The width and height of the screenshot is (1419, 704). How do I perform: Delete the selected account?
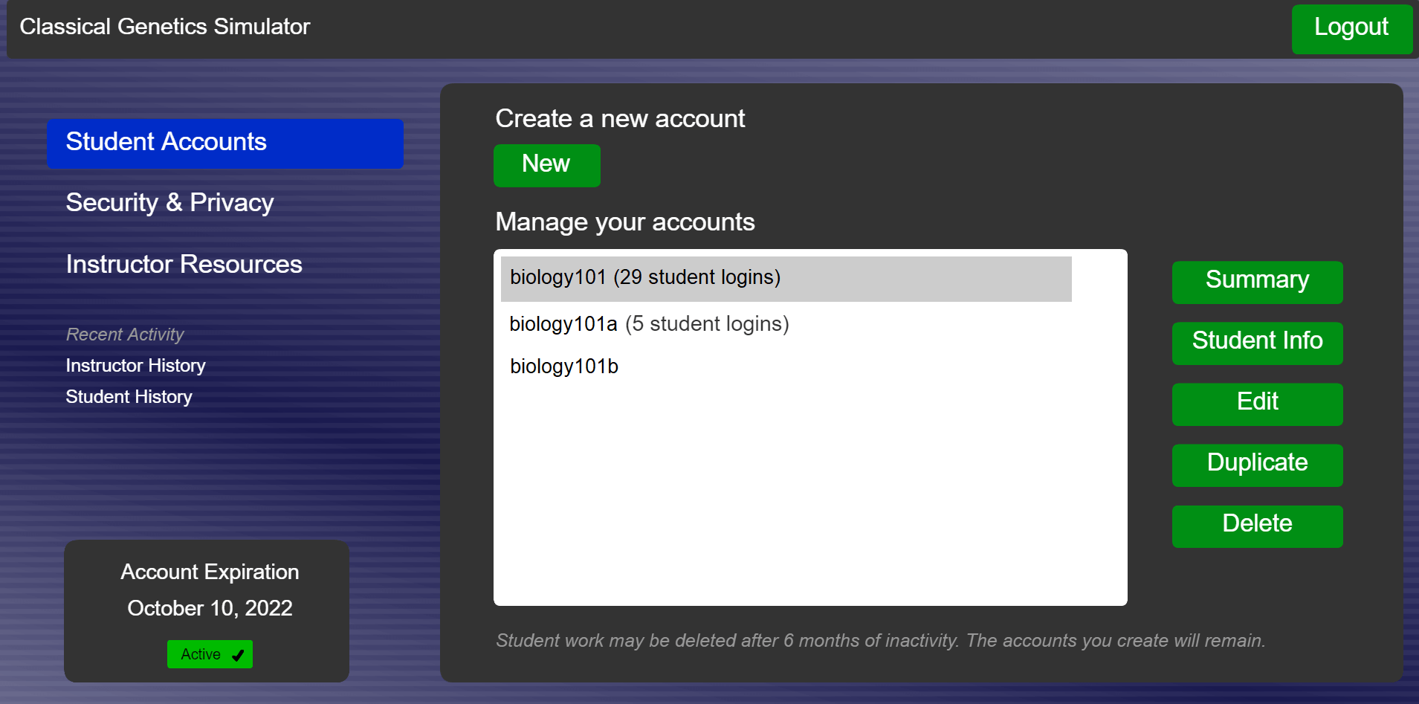coord(1257,526)
